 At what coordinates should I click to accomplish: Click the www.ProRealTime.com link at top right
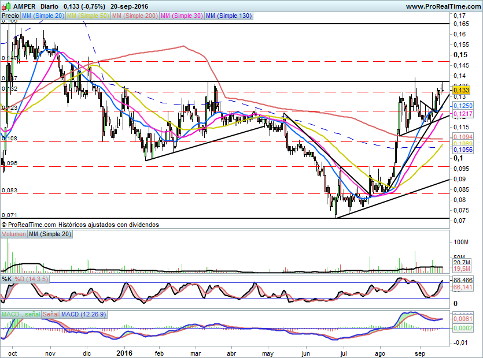tap(443, 6)
